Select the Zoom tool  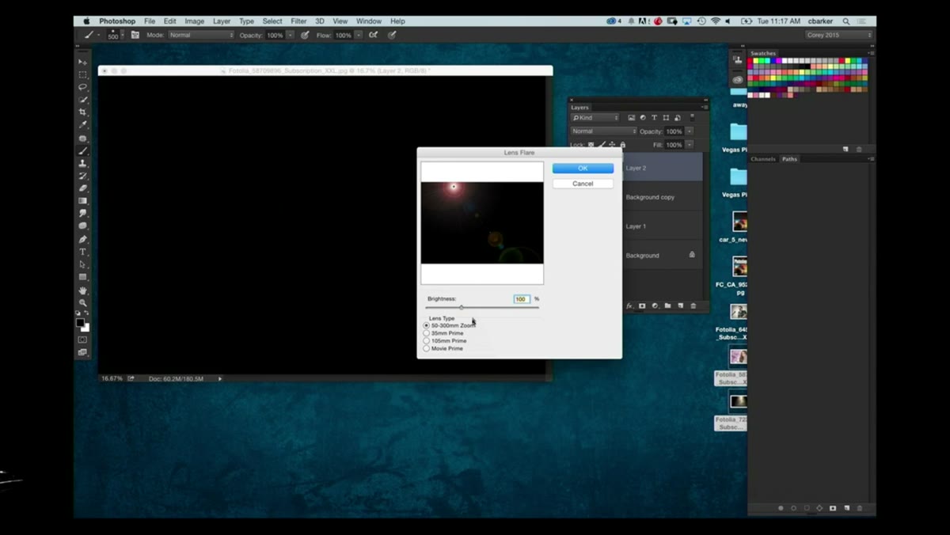point(82,303)
